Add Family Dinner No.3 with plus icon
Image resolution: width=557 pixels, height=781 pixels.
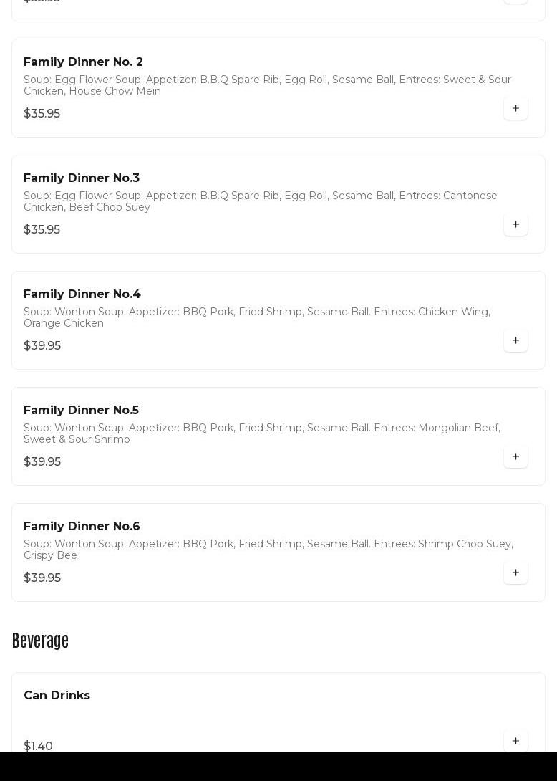515,225
